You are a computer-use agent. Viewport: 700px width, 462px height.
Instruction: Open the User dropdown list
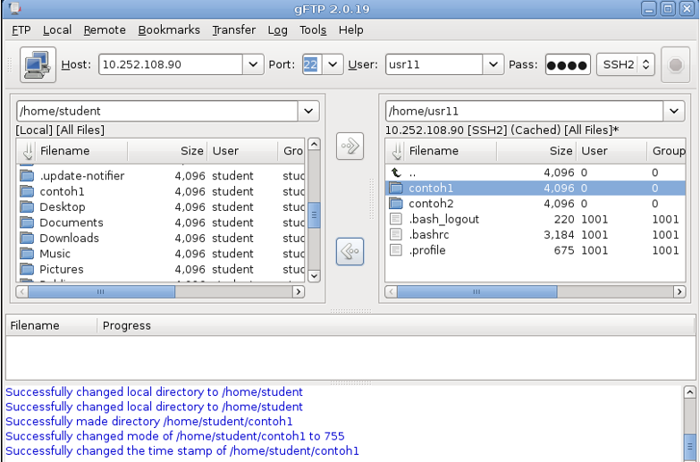tap(493, 64)
